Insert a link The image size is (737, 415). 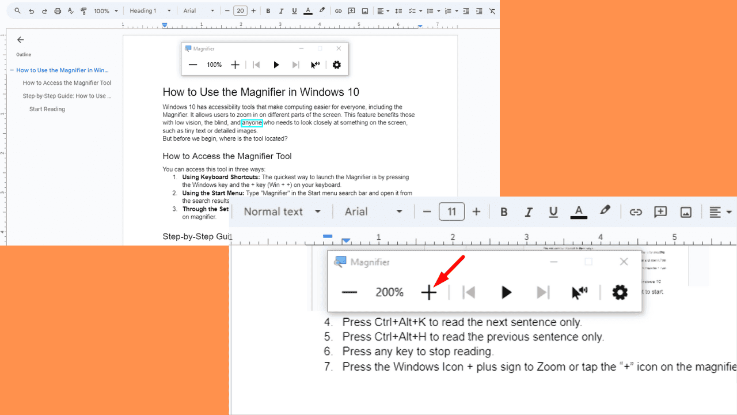[339, 10]
